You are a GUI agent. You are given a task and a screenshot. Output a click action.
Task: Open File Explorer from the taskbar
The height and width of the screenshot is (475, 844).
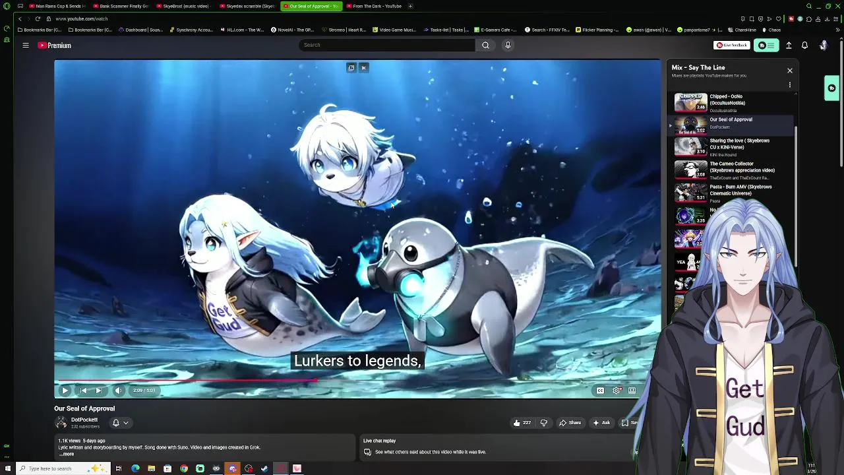tap(151, 468)
